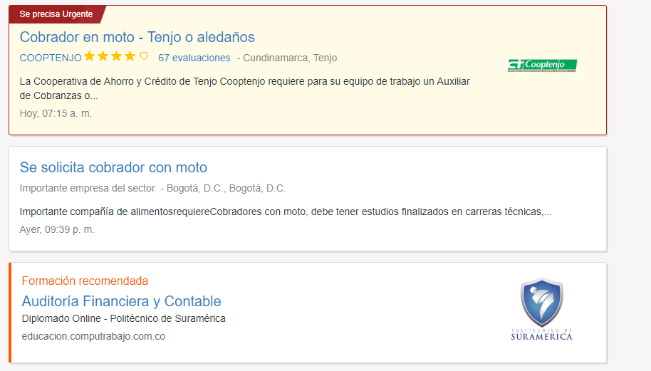This screenshot has width=651, height=371.
Task: Click the heart outline icon after the stars
Action: pyautogui.click(x=144, y=57)
